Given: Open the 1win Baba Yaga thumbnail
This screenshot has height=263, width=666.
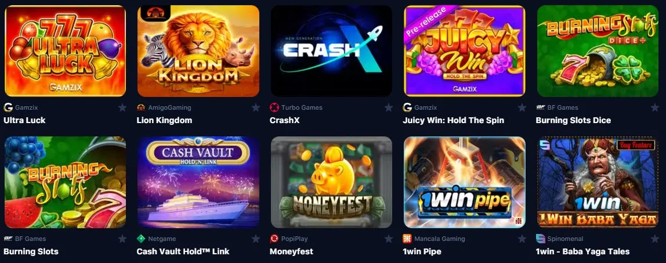Looking at the screenshot, I should pos(598,182).
